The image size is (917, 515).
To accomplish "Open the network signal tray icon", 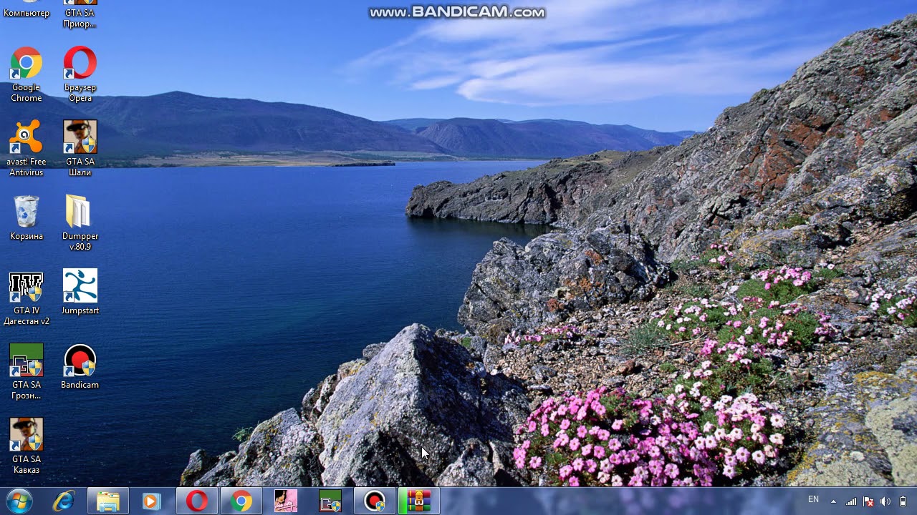I will pos(852,501).
